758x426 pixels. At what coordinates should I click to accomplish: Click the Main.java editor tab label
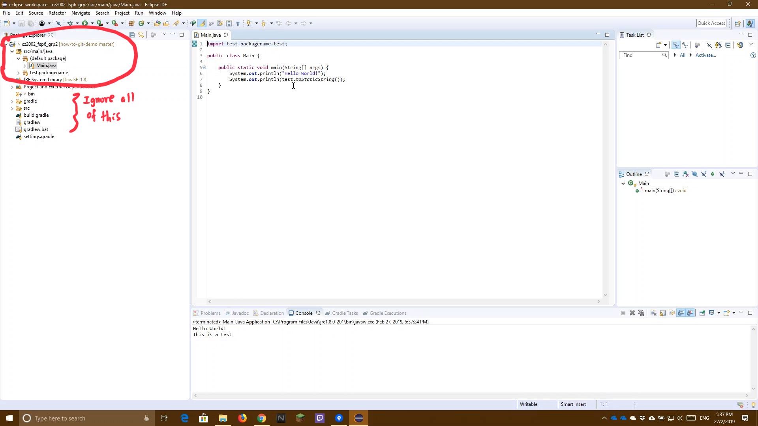click(210, 35)
